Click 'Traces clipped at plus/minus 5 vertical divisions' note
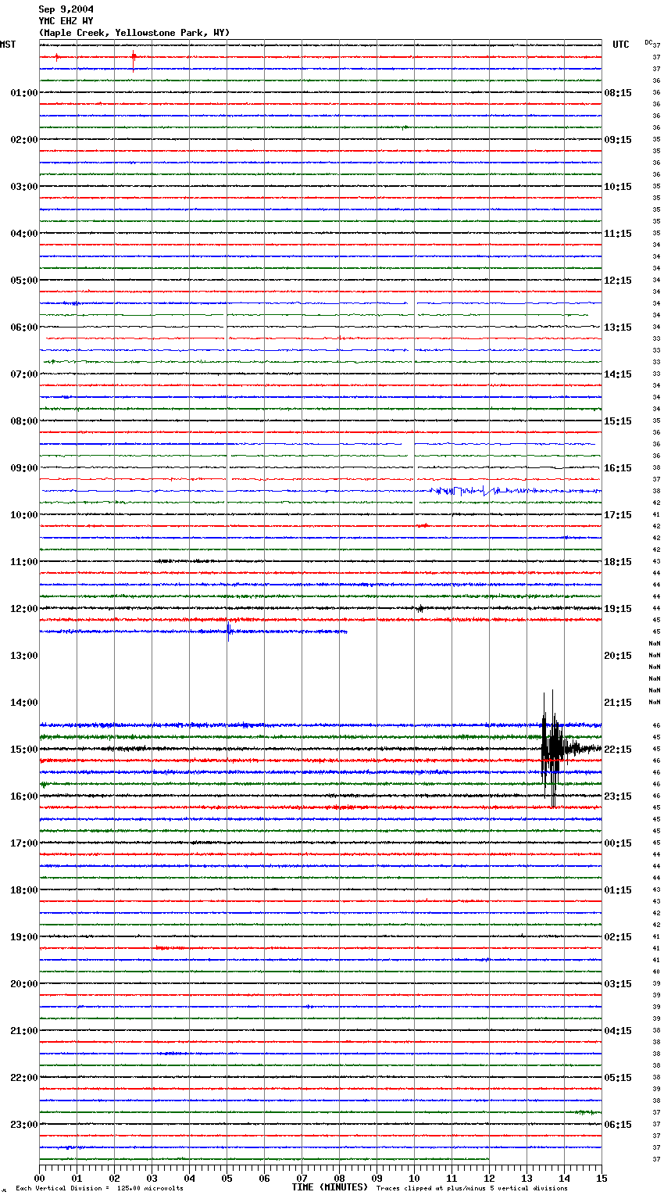 (472, 1189)
